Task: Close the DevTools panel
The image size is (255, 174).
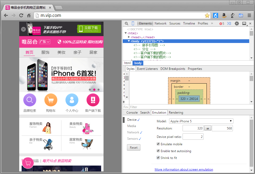Action: click(250, 23)
